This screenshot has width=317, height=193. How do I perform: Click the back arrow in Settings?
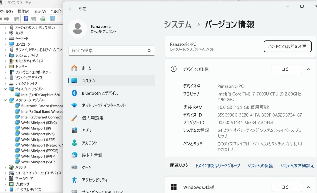point(70,9)
